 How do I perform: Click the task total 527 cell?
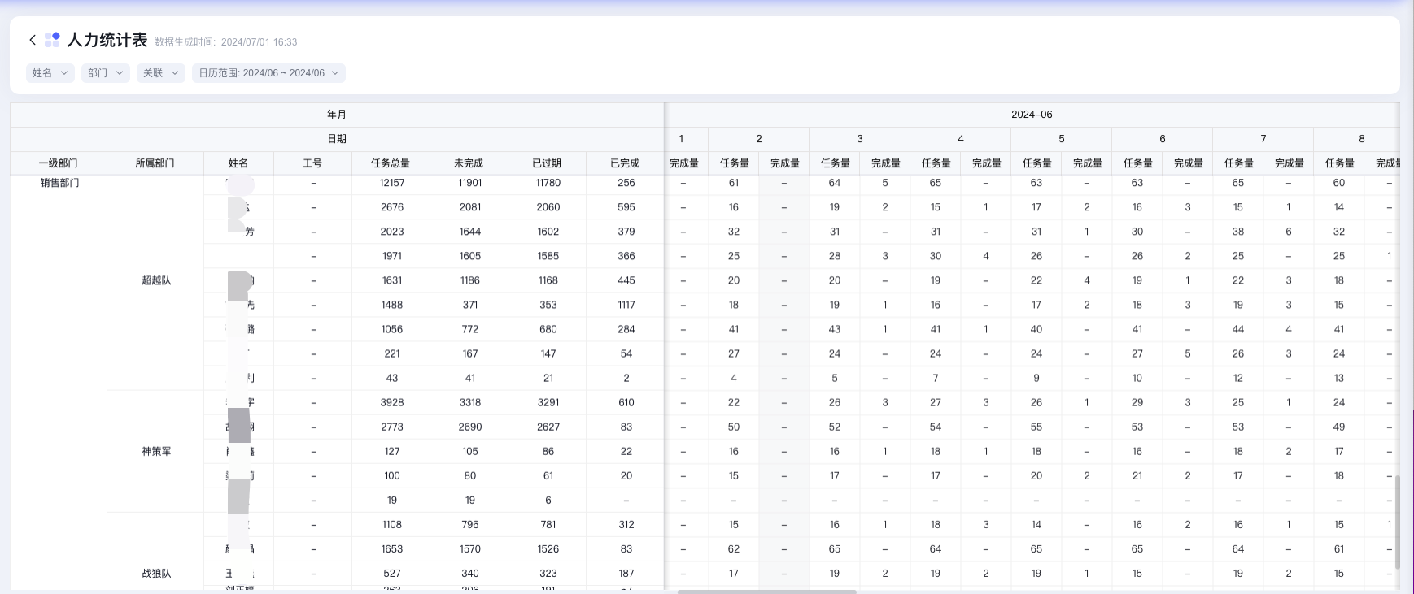(x=392, y=573)
